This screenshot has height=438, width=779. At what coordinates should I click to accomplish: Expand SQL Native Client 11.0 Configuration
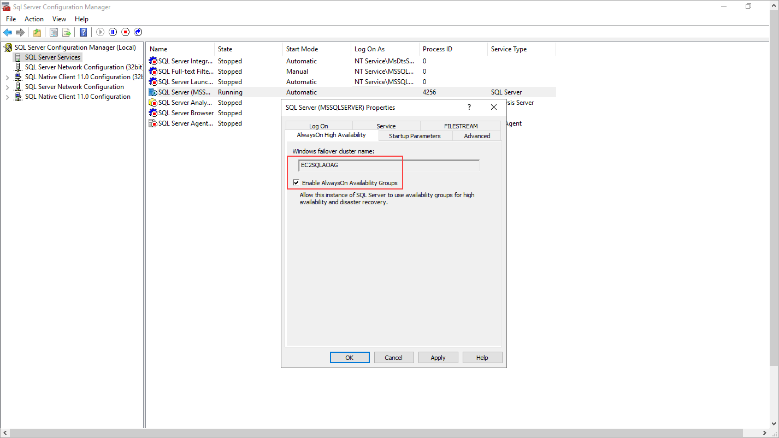9,96
